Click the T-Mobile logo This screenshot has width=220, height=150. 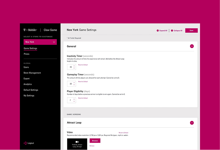[30, 30]
